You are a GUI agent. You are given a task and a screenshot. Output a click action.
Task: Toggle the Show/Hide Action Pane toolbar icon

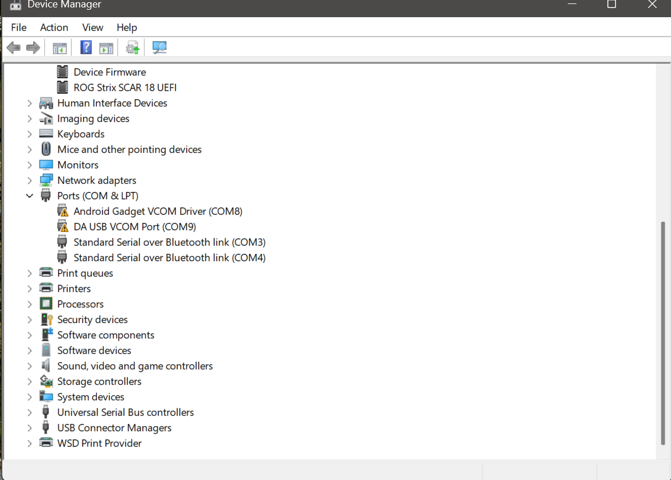click(106, 48)
